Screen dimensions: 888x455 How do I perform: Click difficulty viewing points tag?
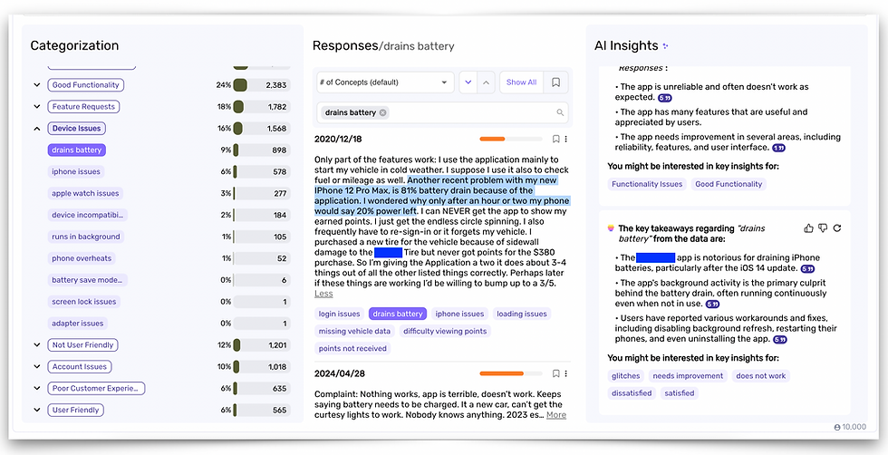(x=445, y=332)
